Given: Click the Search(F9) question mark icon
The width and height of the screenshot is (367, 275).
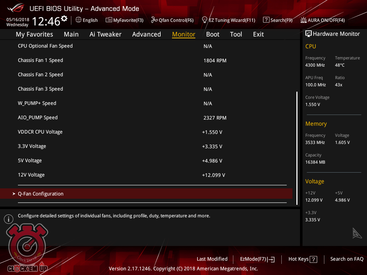Looking at the screenshot, I should point(266,20).
